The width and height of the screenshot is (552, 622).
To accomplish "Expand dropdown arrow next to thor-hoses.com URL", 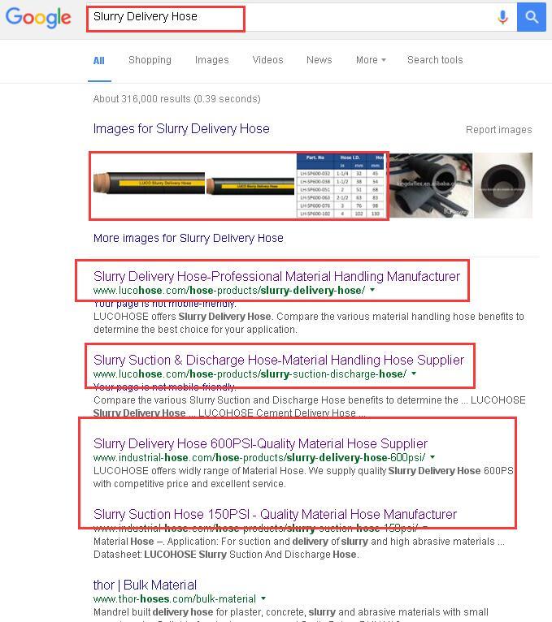I will click(x=263, y=598).
